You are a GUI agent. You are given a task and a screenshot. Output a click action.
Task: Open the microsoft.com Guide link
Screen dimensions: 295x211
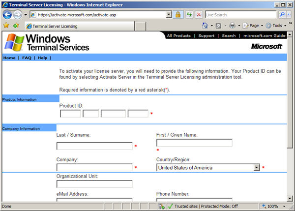(265, 35)
